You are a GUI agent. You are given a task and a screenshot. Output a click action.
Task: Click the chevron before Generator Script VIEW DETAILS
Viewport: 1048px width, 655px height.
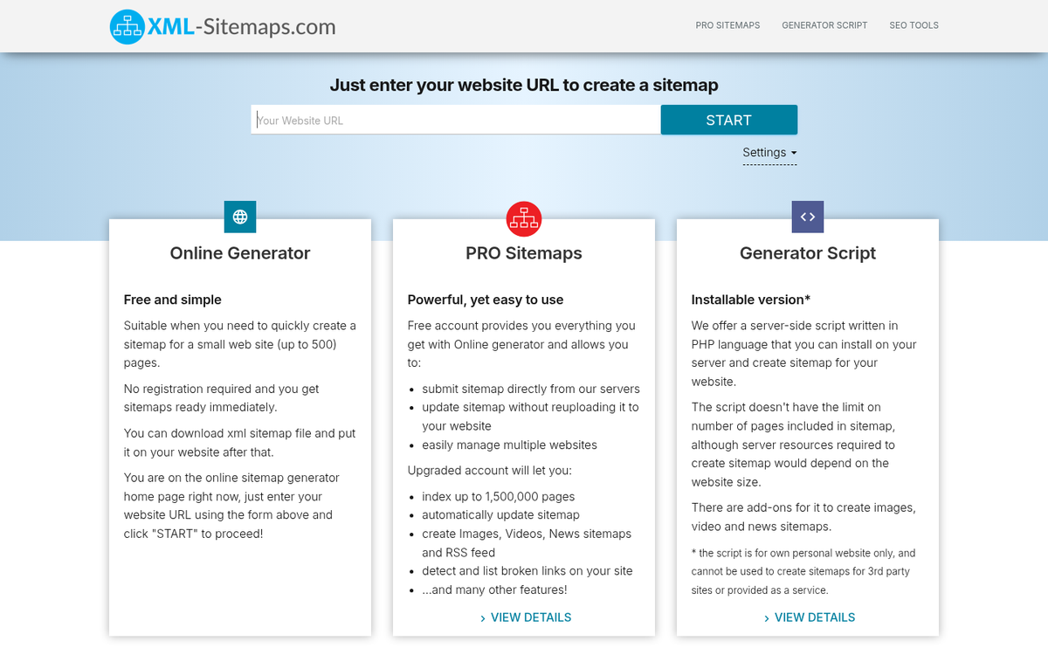766,617
